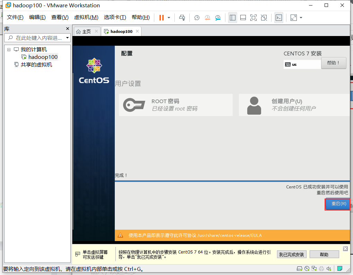Open the us keyboard layout selector

(302, 64)
